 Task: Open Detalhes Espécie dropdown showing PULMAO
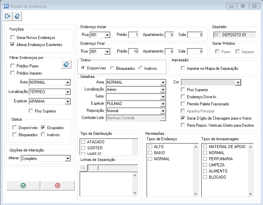(163, 104)
